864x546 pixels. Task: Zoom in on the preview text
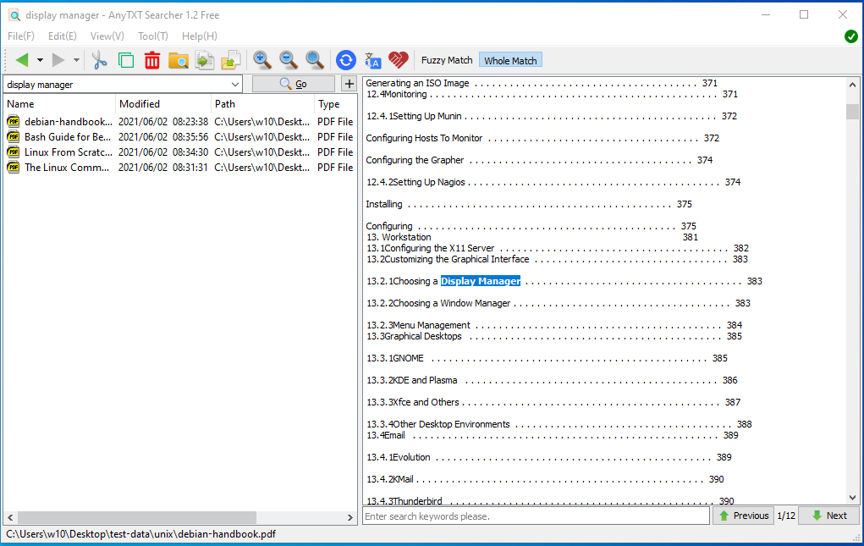(x=262, y=60)
